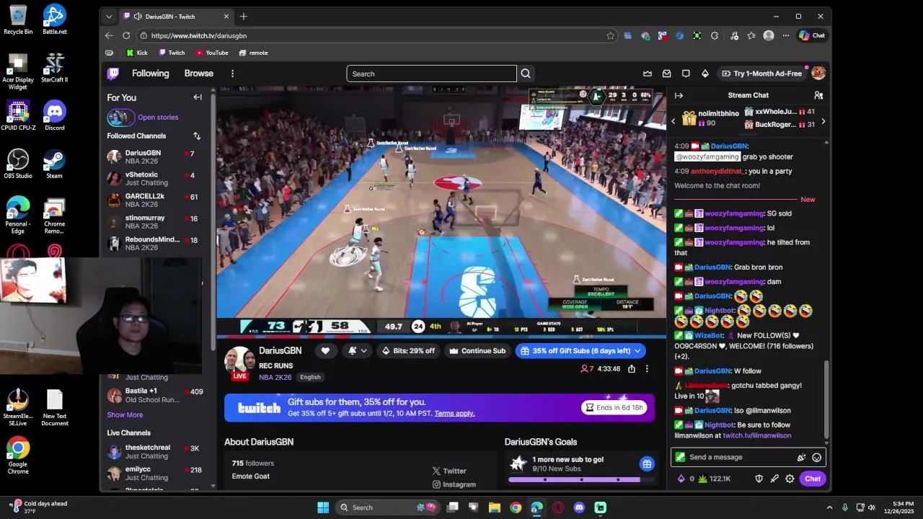Click channel points leaf icon 122.1K
The image size is (923, 519).
[715, 479]
